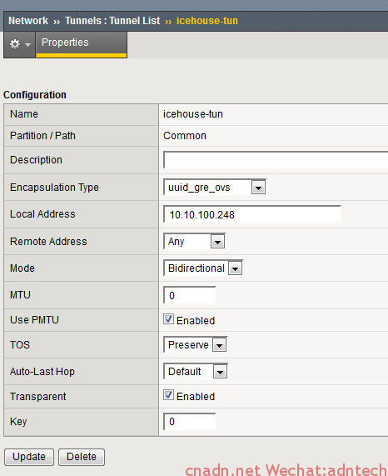Click the Mode dropdown arrow button

(236, 268)
